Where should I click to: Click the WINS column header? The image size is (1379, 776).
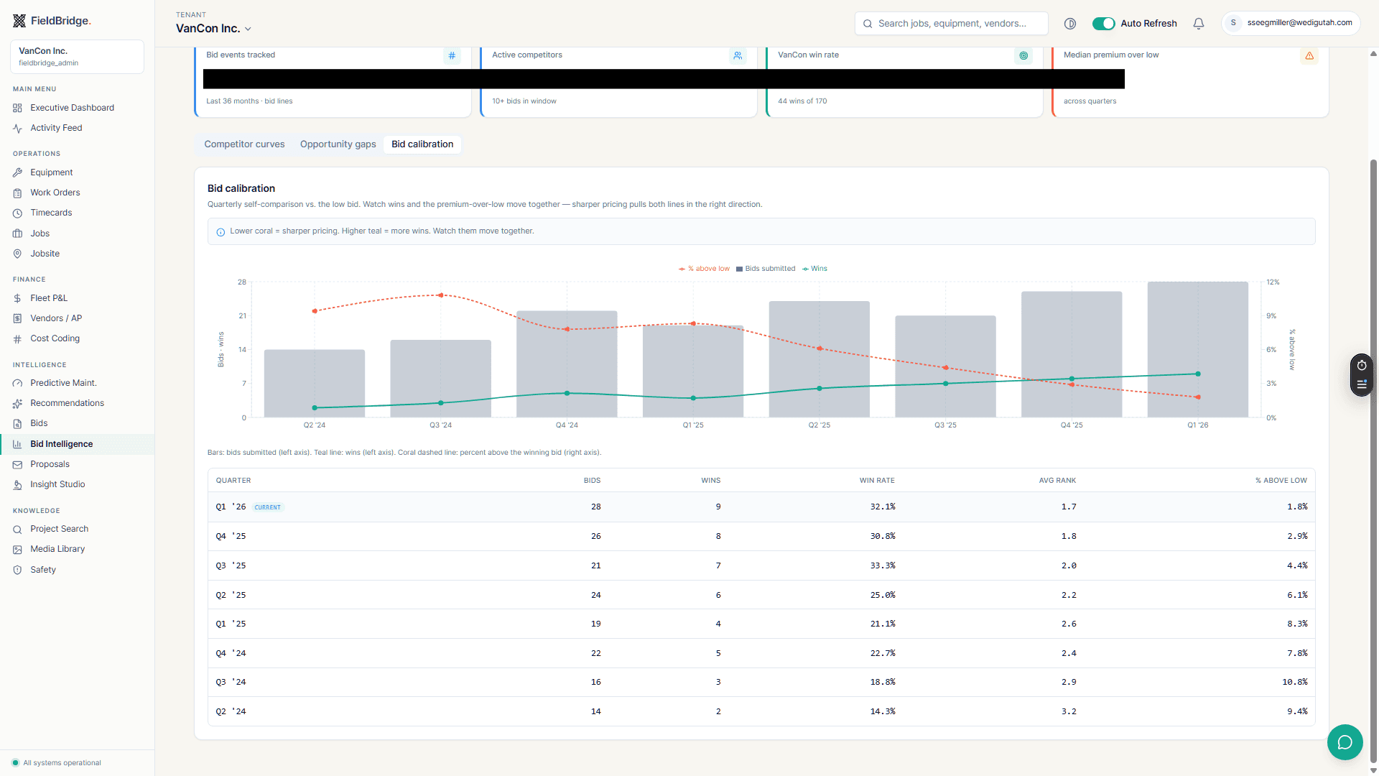pyautogui.click(x=711, y=481)
